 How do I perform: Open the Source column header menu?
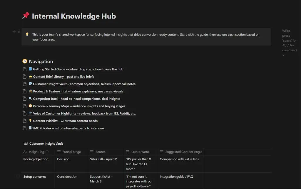[106, 152]
